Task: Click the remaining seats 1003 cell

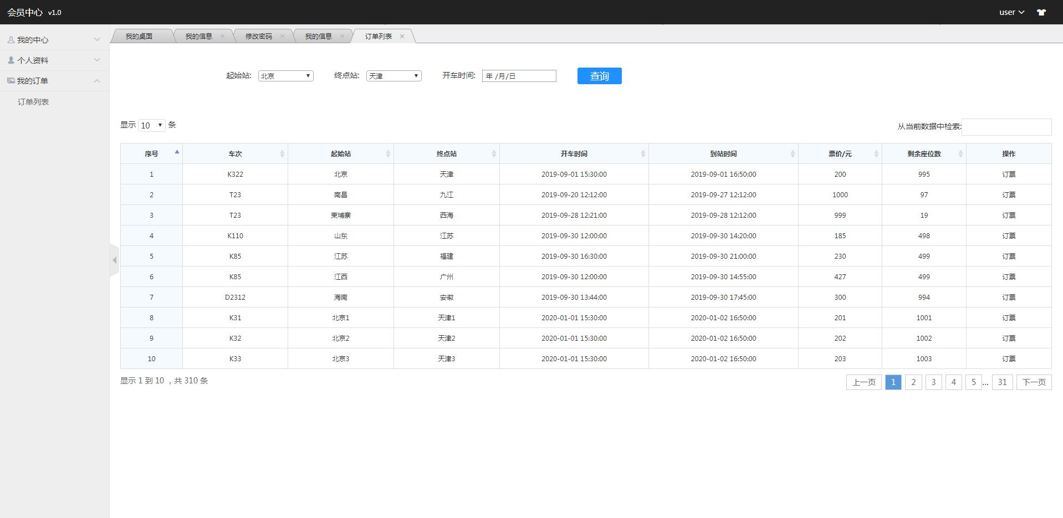Action: [x=924, y=359]
